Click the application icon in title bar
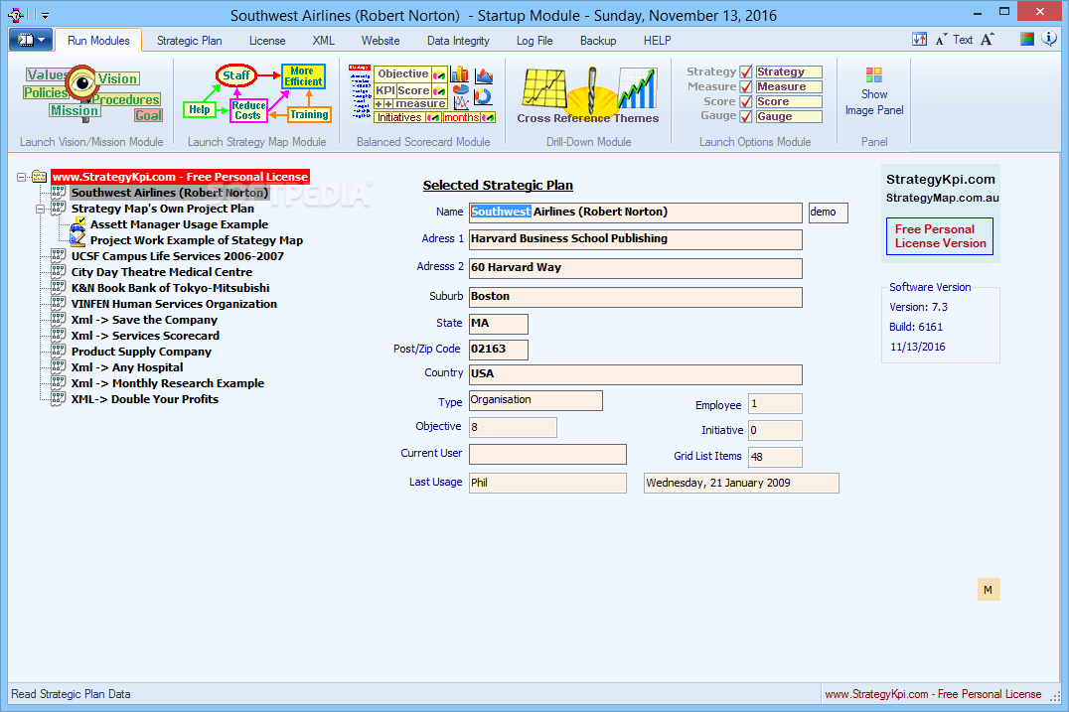Image resolution: width=1069 pixels, height=712 pixels. [x=16, y=14]
